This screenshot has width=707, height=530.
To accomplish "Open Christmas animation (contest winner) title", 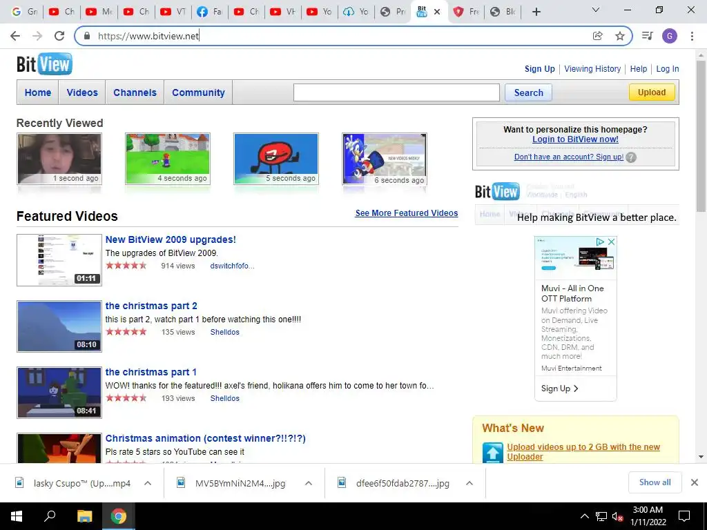I will 205,438.
